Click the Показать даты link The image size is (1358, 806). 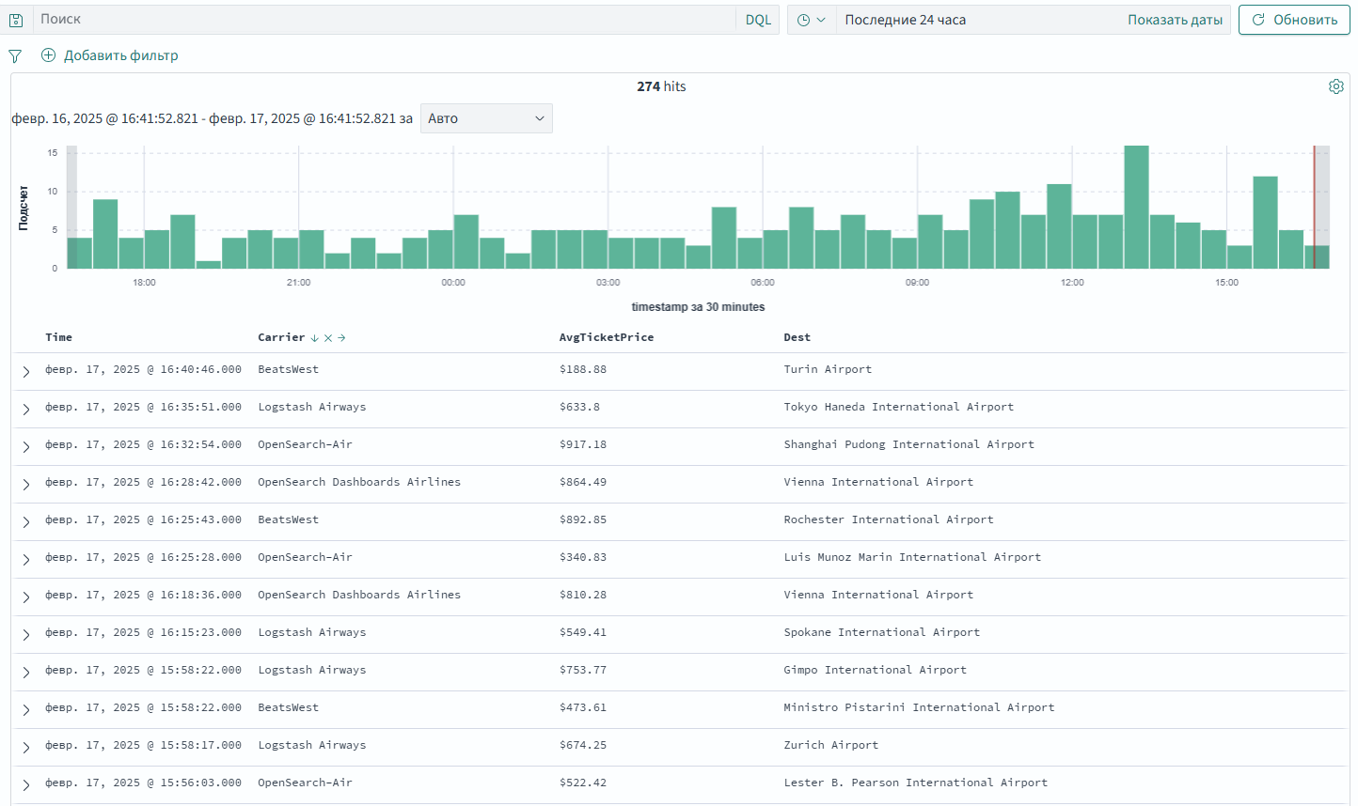click(1175, 20)
